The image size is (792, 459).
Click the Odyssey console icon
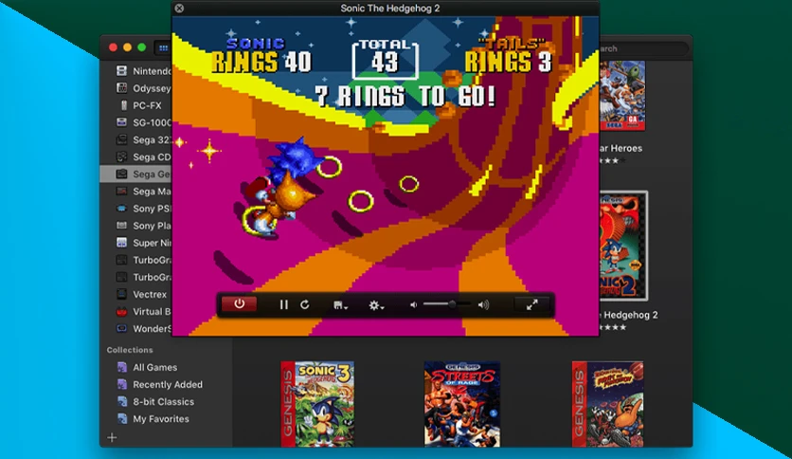121,88
